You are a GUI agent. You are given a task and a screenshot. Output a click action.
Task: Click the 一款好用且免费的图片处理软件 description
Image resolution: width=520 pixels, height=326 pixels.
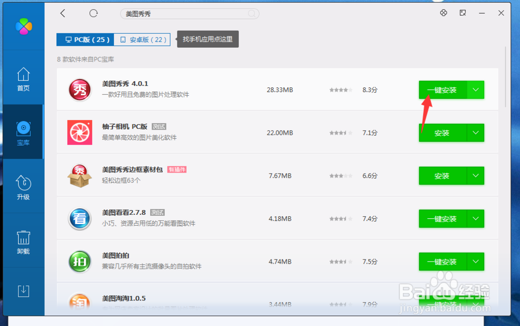pyautogui.click(x=146, y=95)
